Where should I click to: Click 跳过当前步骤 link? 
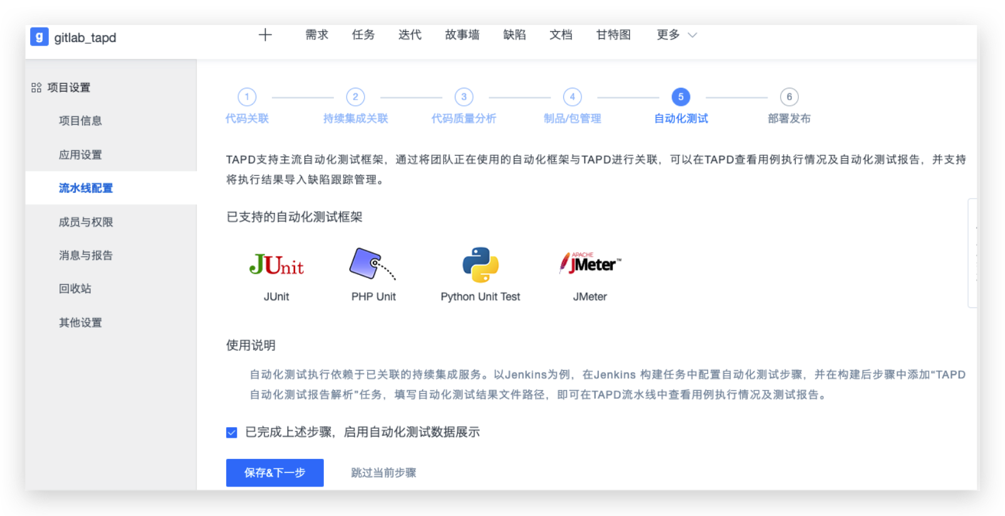(x=383, y=473)
